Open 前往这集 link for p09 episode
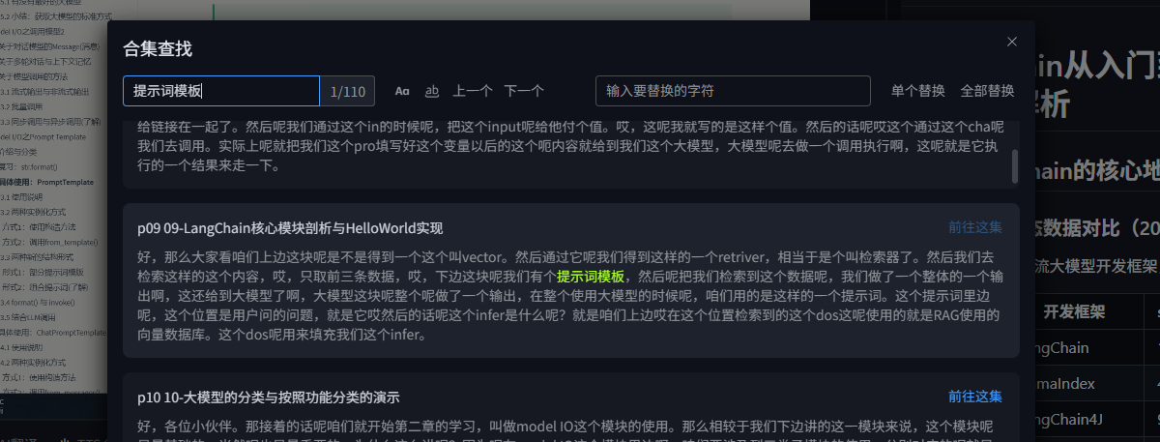1160x442 pixels. coord(975,228)
